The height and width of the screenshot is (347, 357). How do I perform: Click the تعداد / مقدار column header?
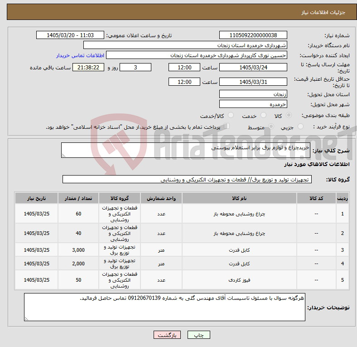(78, 198)
